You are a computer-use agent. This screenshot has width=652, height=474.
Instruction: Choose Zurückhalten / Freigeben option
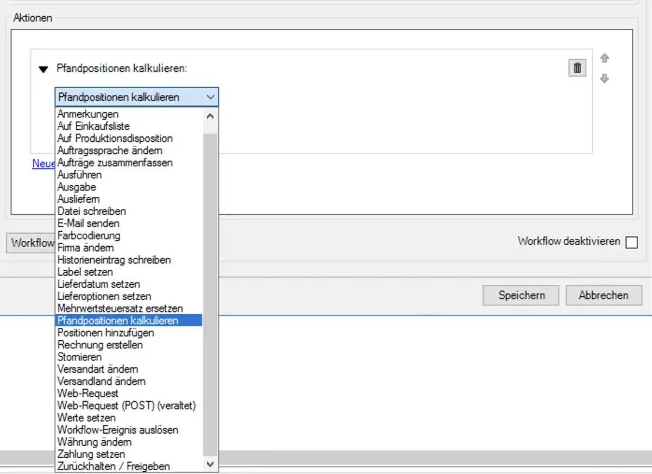point(114,466)
